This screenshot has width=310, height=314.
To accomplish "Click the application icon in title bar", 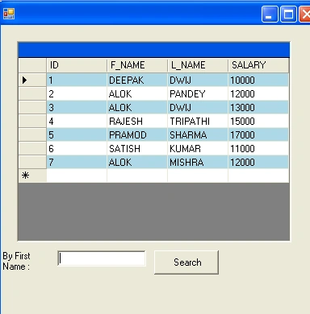I will pyautogui.click(x=9, y=14).
